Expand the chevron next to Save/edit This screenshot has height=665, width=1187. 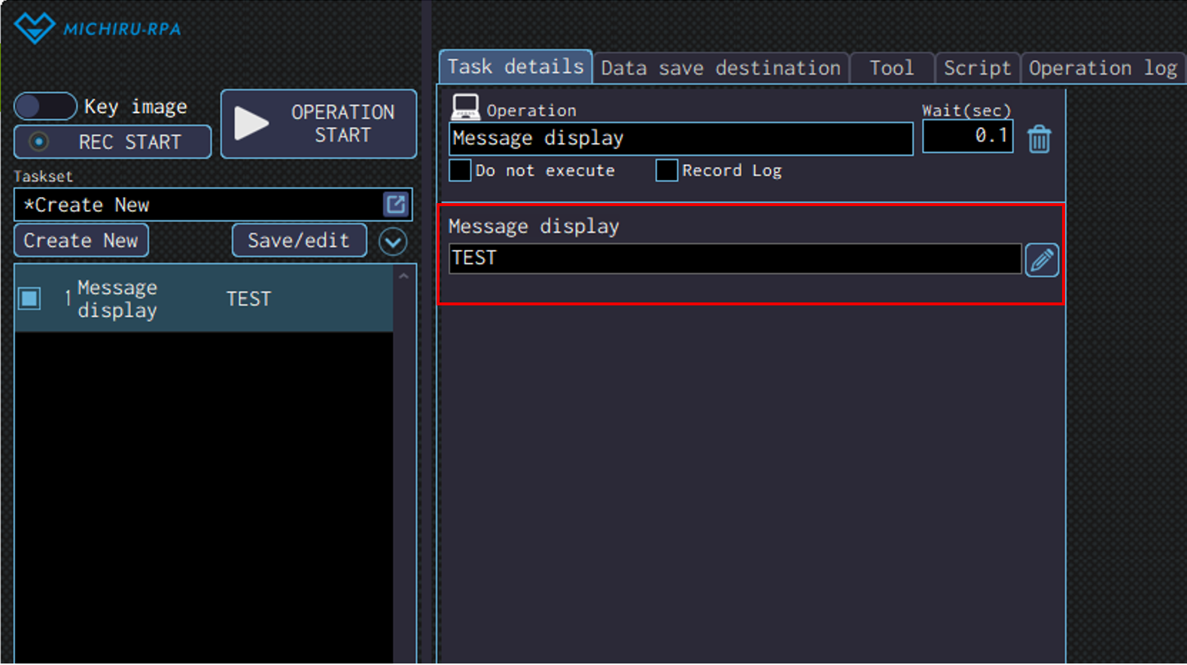(x=393, y=241)
